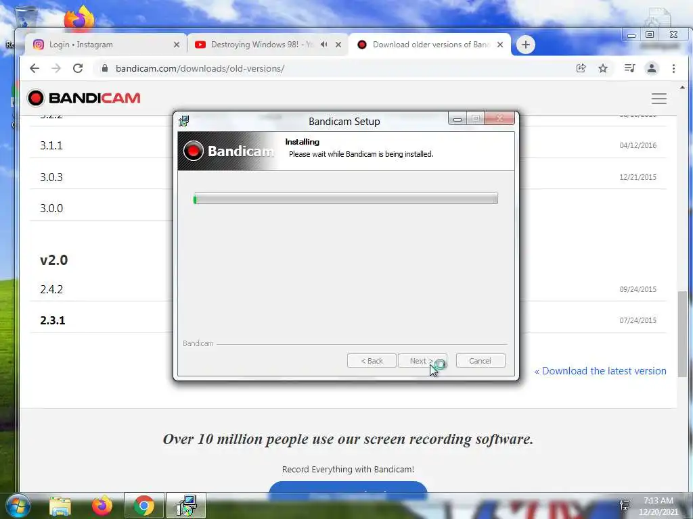Click the Recycle Bin desktop icon
Viewport: 693px width, 519px height.
(x=26, y=17)
